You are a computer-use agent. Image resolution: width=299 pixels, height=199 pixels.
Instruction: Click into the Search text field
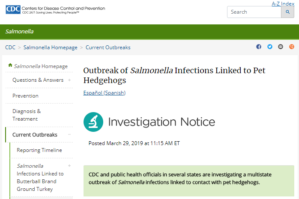(x=254, y=12)
